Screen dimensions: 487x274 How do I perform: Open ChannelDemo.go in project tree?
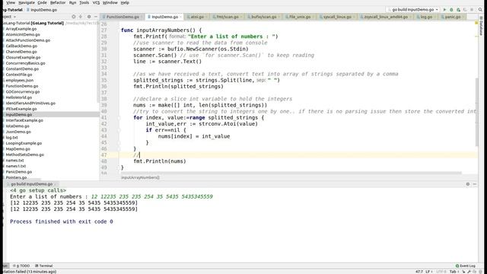tap(21, 52)
